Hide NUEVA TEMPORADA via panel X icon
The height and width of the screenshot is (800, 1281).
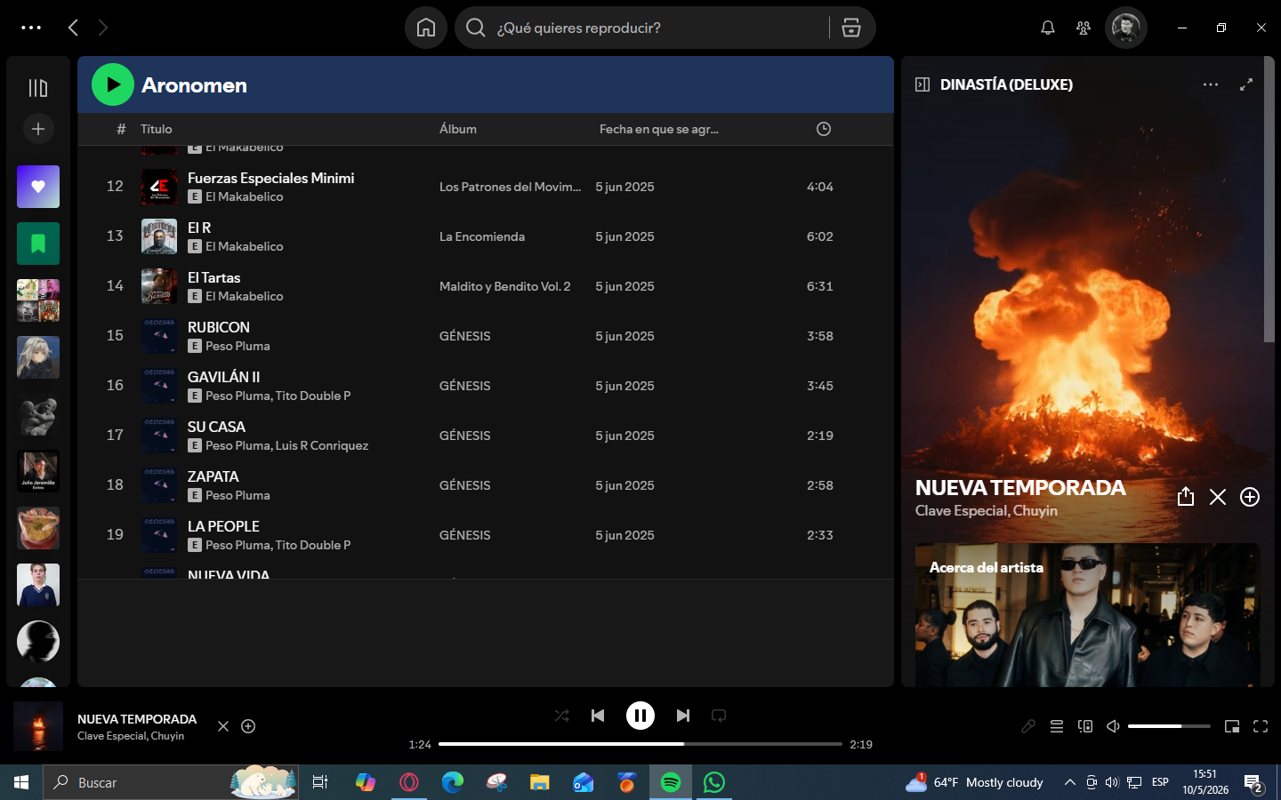1218,497
